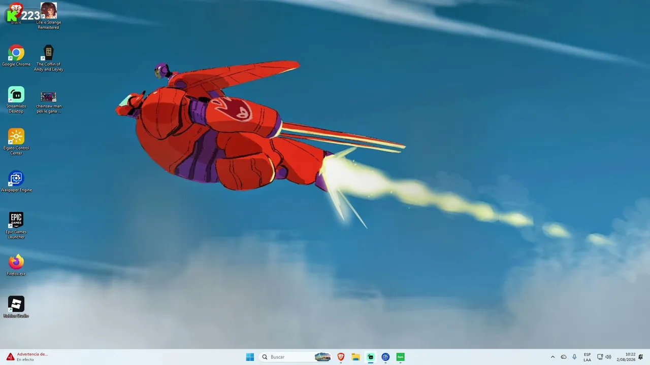Click the microphone tray icon
650x365 pixels.
click(574, 357)
